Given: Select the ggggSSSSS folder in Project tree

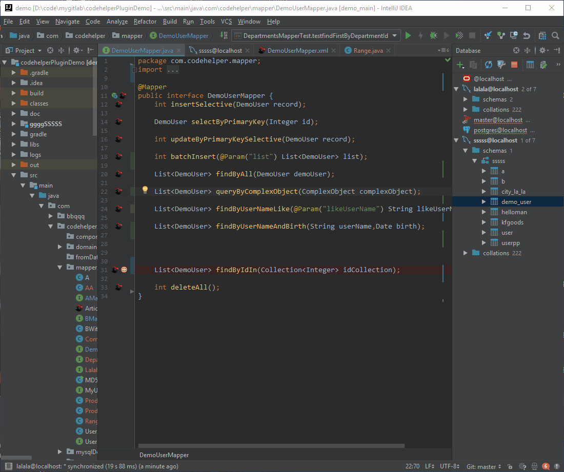Looking at the screenshot, I should [46, 124].
